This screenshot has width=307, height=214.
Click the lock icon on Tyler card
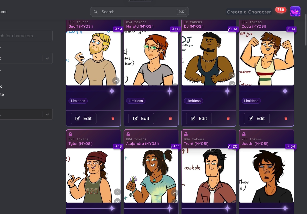click(x=70, y=134)
